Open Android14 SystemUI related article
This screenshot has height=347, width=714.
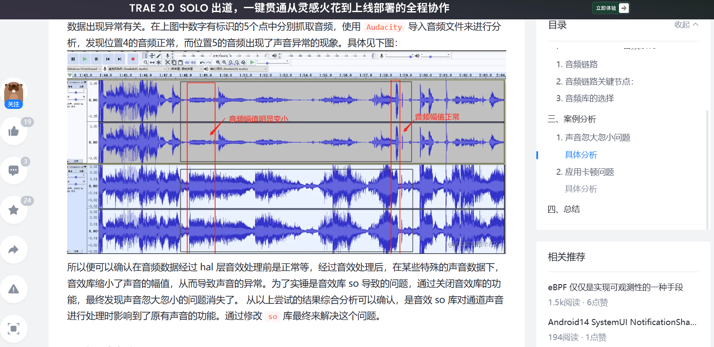622,322
